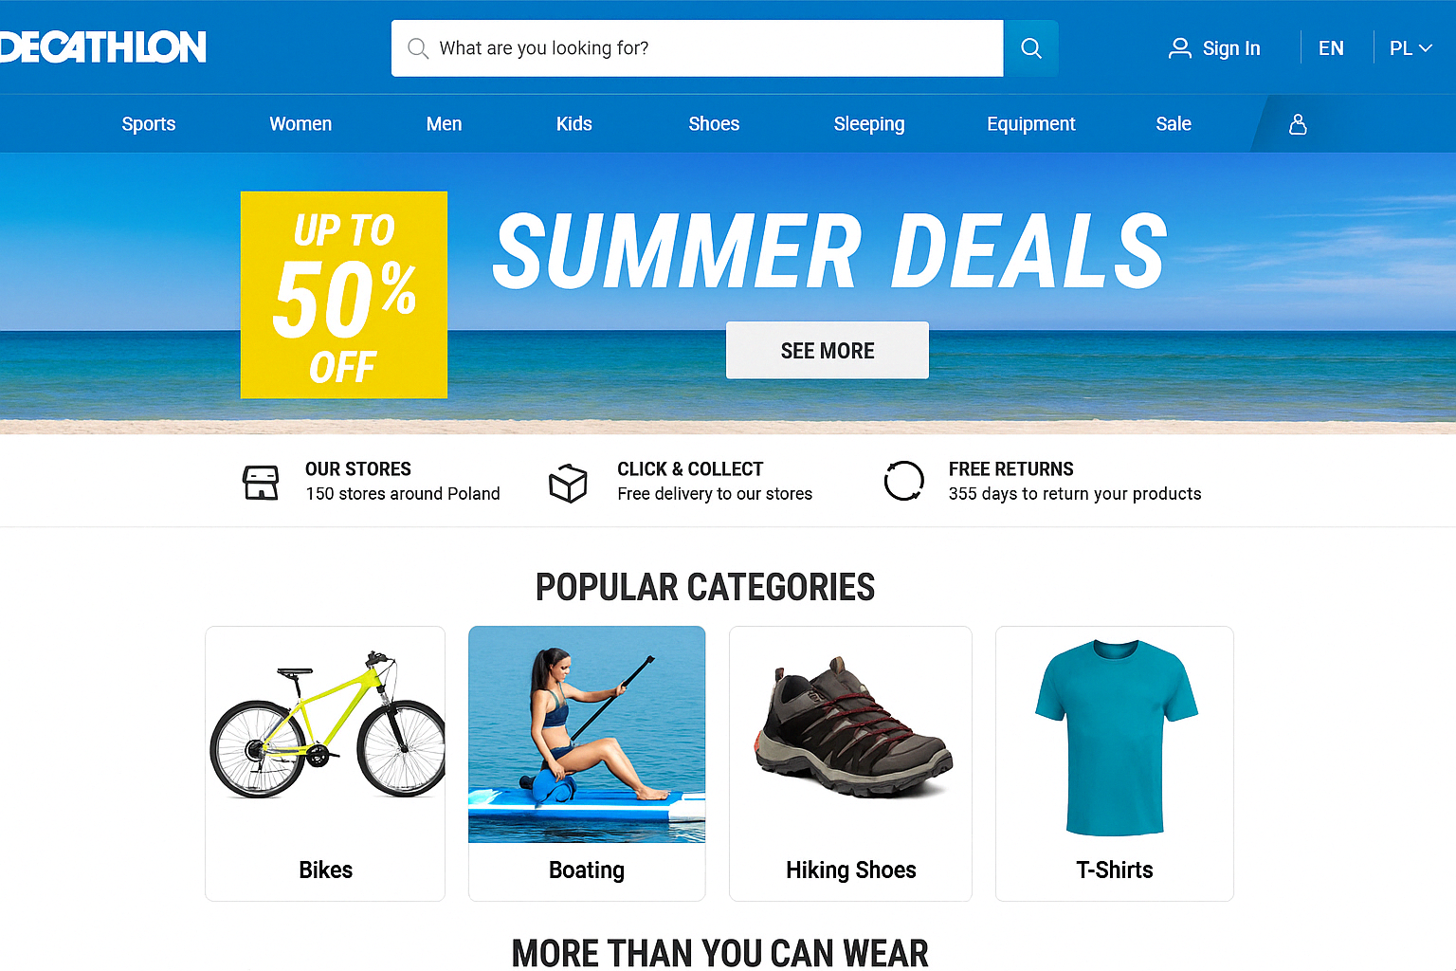Click the yellow 50% off badge
This screenshot has height=971, width=1456.
coord(344,295)
